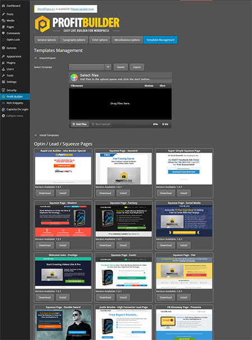
Task: Open the Appearance menu item
Action: [x=15, y=57]
